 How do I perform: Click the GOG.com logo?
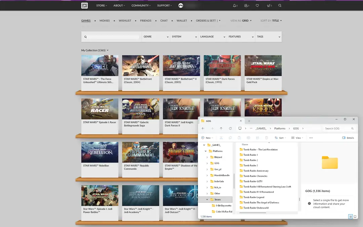pyautogui.click(x=84, y=5)
